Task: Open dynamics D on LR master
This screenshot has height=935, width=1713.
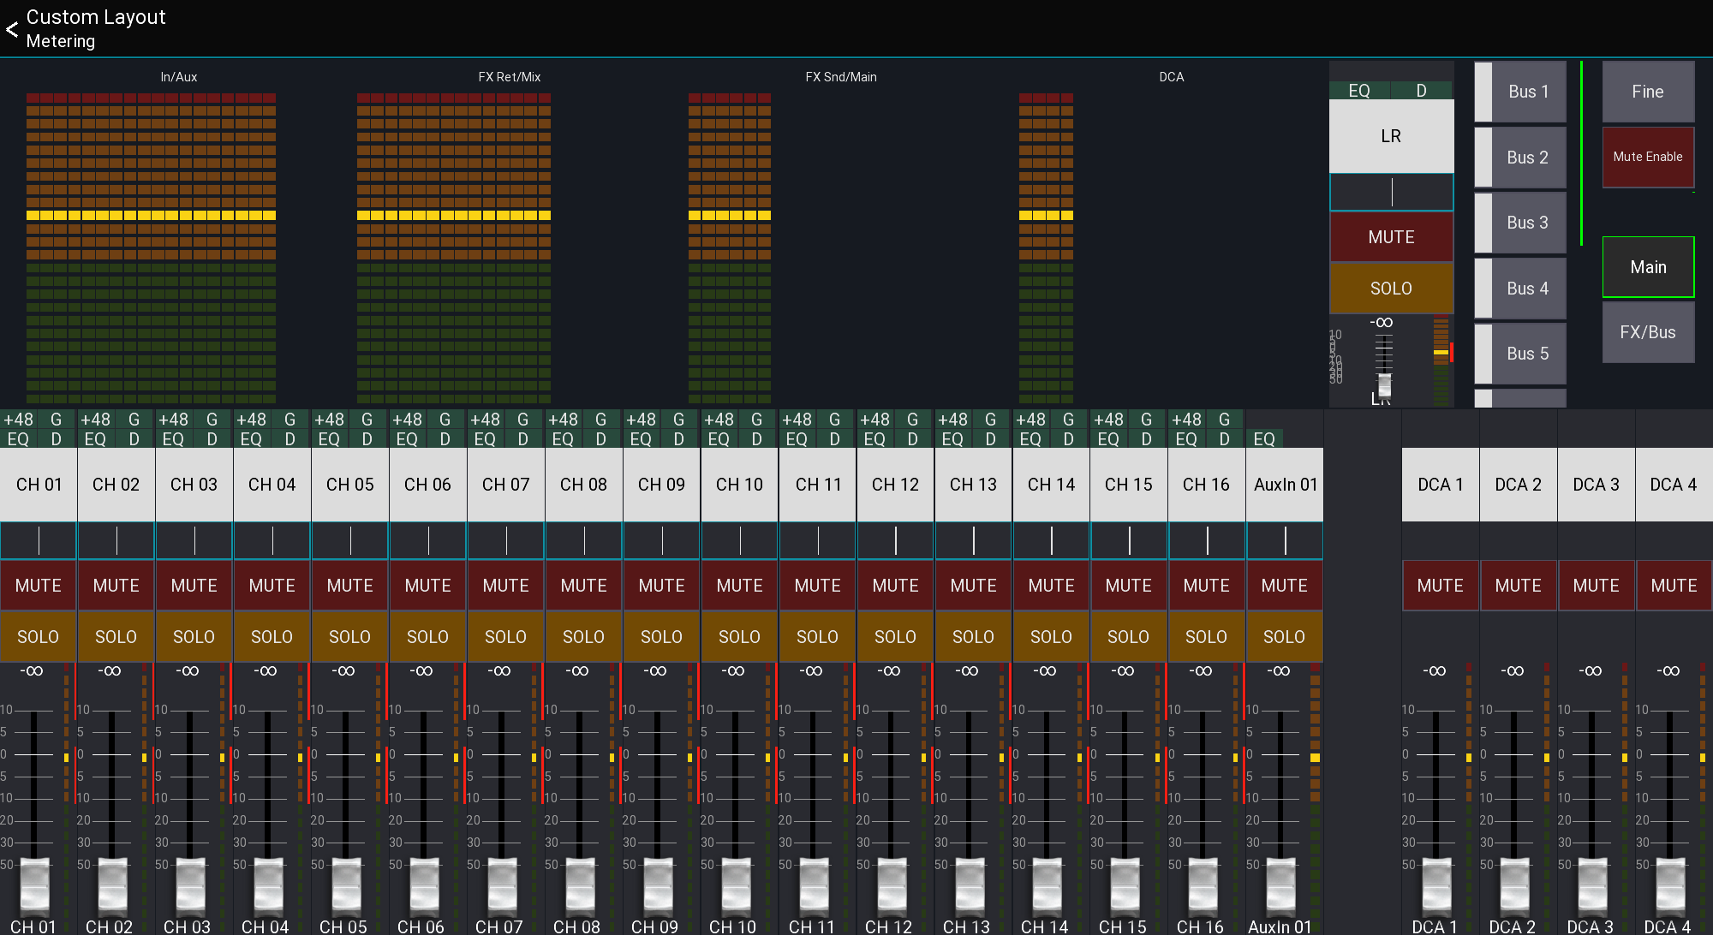Action: pyautogui.click(x=1422, y=91)
